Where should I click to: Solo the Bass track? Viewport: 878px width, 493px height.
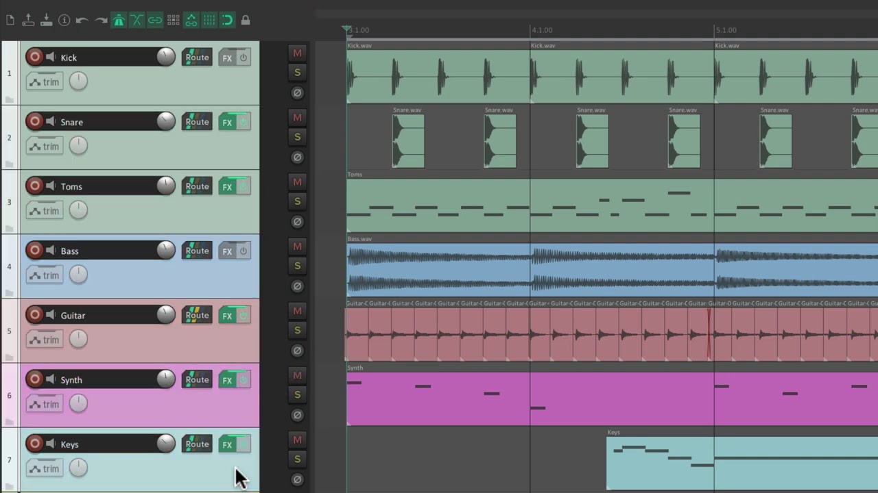[297, 266]
